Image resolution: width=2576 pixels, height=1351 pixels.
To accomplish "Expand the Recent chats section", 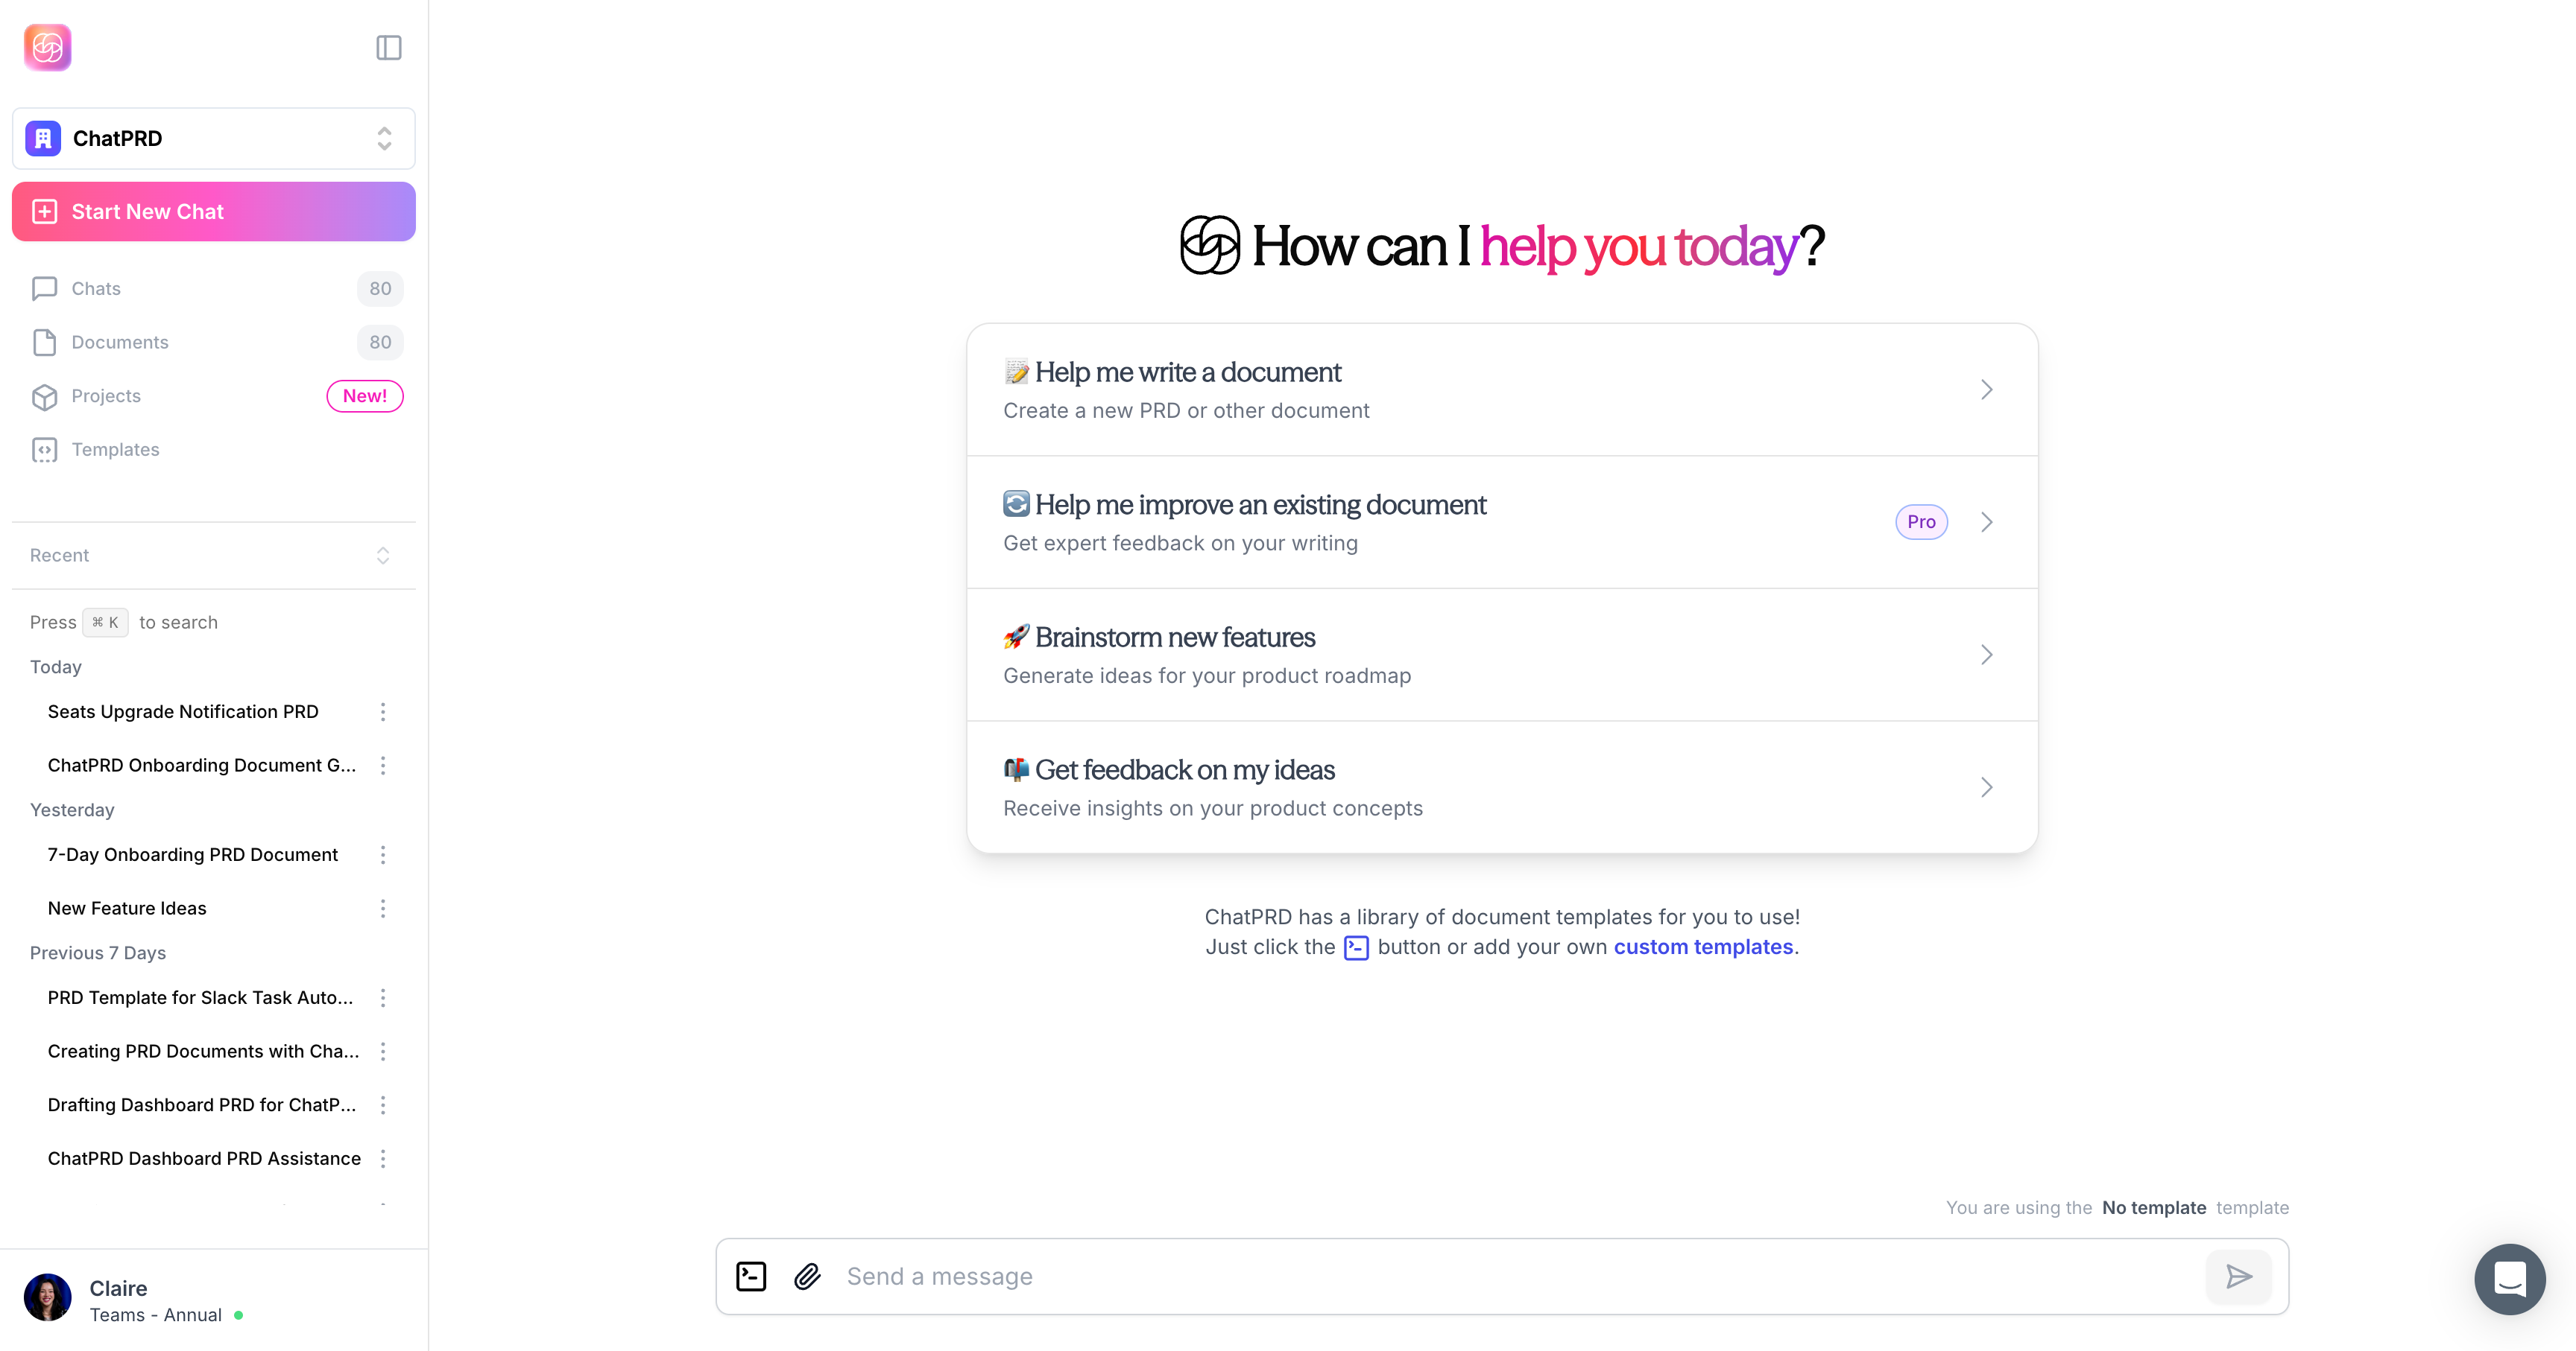I will coord(383,553).
